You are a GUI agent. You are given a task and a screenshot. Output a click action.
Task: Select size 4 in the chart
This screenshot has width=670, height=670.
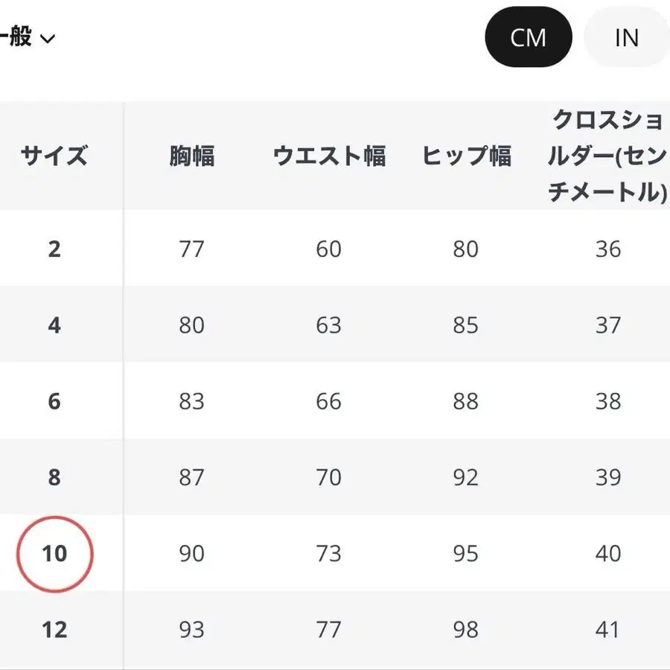(53, 325)
